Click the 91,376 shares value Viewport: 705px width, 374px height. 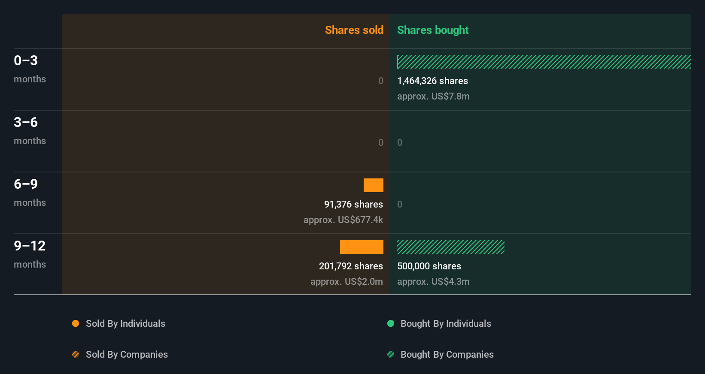pos(353,205)
